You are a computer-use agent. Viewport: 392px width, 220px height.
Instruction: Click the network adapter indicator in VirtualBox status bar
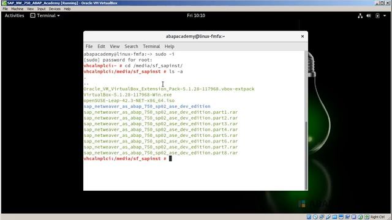pos(322,217)
